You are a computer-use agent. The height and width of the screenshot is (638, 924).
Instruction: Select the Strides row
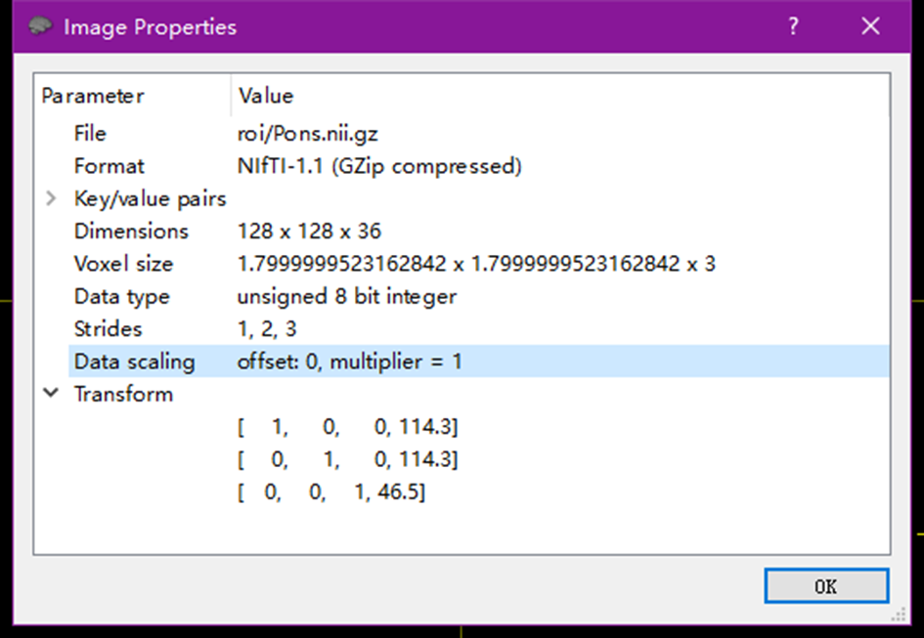[108, 329]
